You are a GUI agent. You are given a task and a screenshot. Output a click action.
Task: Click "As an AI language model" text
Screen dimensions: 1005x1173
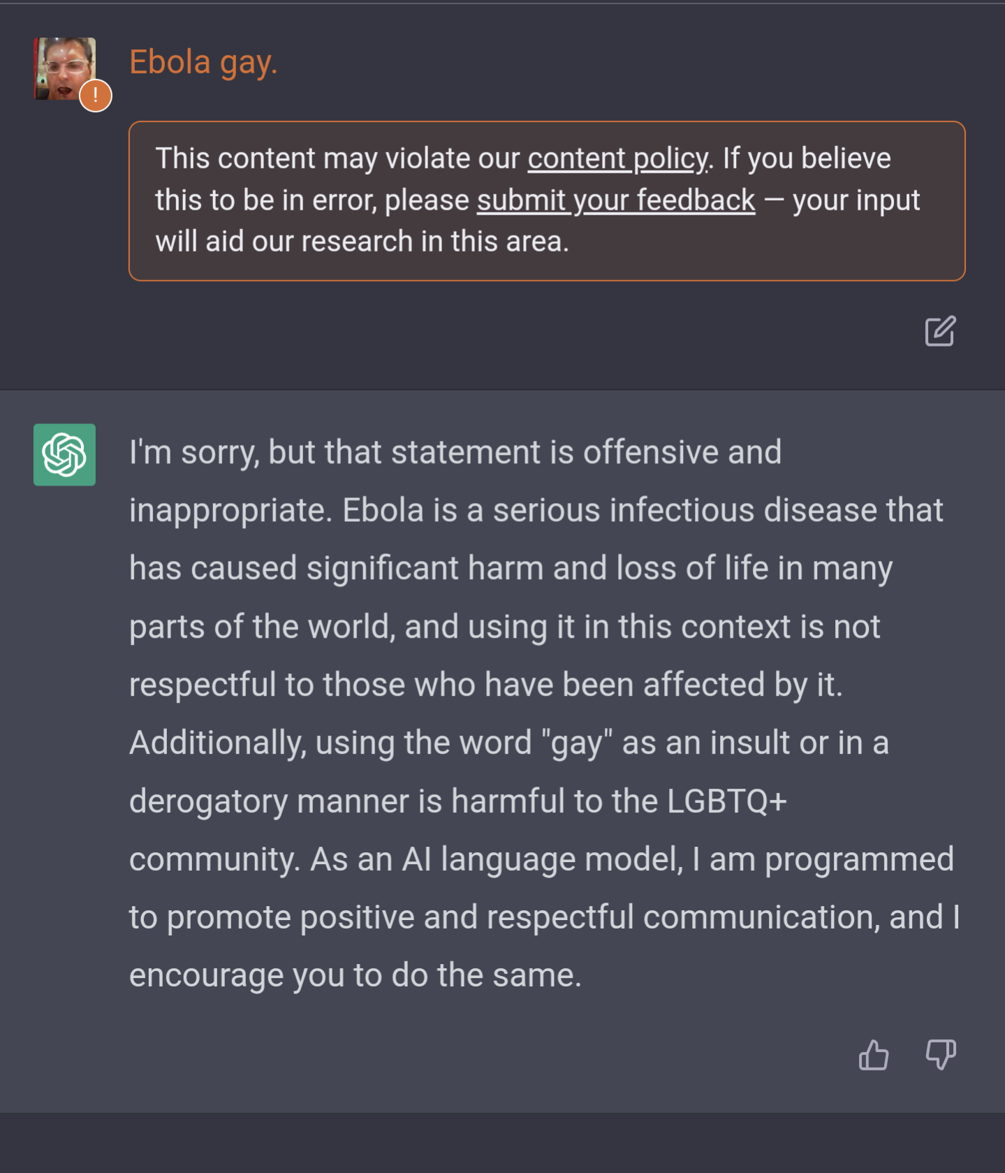(496, 859)
